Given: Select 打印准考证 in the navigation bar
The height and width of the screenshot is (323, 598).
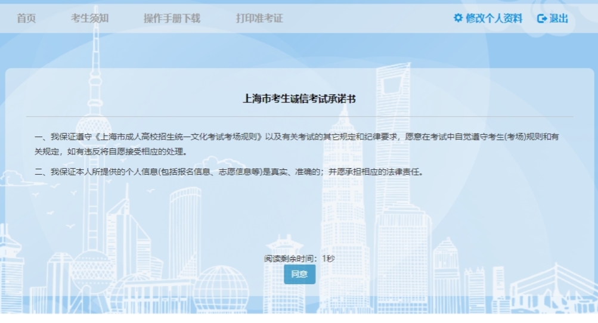Looking at the screenshot, I should [259, 18].
